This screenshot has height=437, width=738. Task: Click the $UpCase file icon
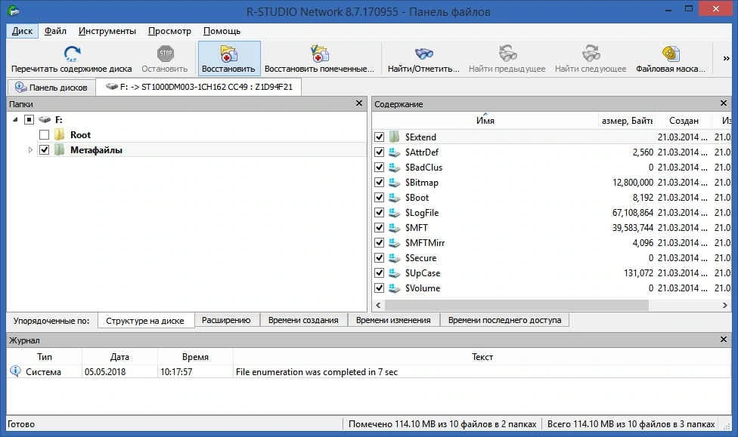[x=395, y=272]
